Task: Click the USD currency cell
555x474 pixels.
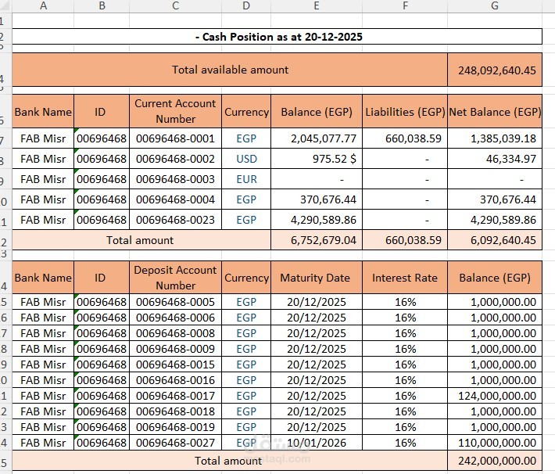Action: [x=246, y=159]
